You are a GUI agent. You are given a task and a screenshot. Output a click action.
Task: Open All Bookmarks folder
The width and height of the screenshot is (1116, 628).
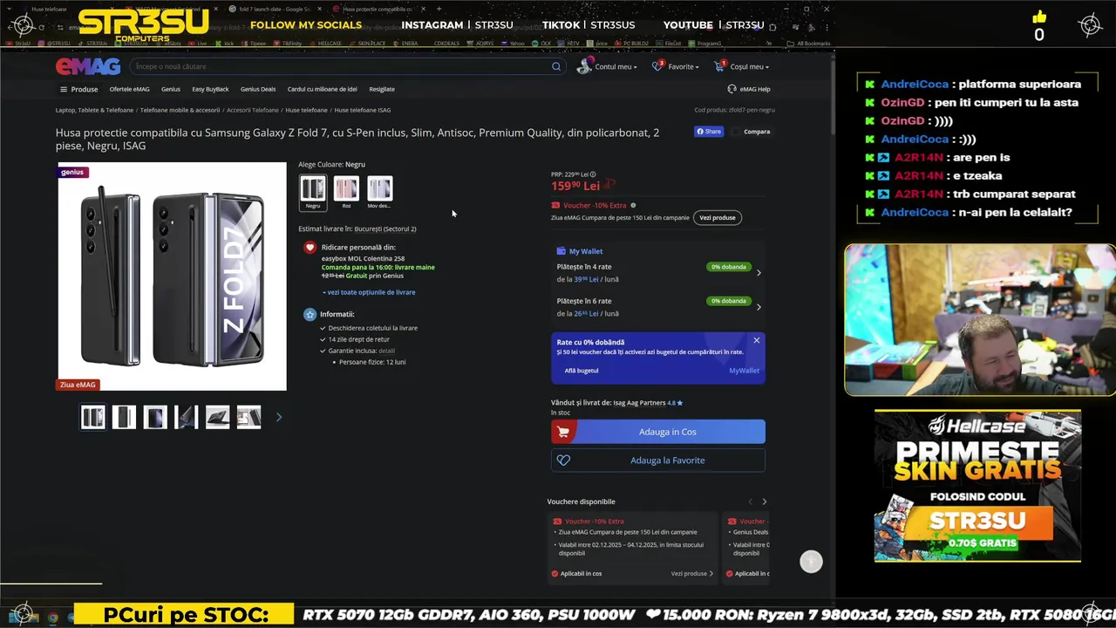click(x=807, y=43)
